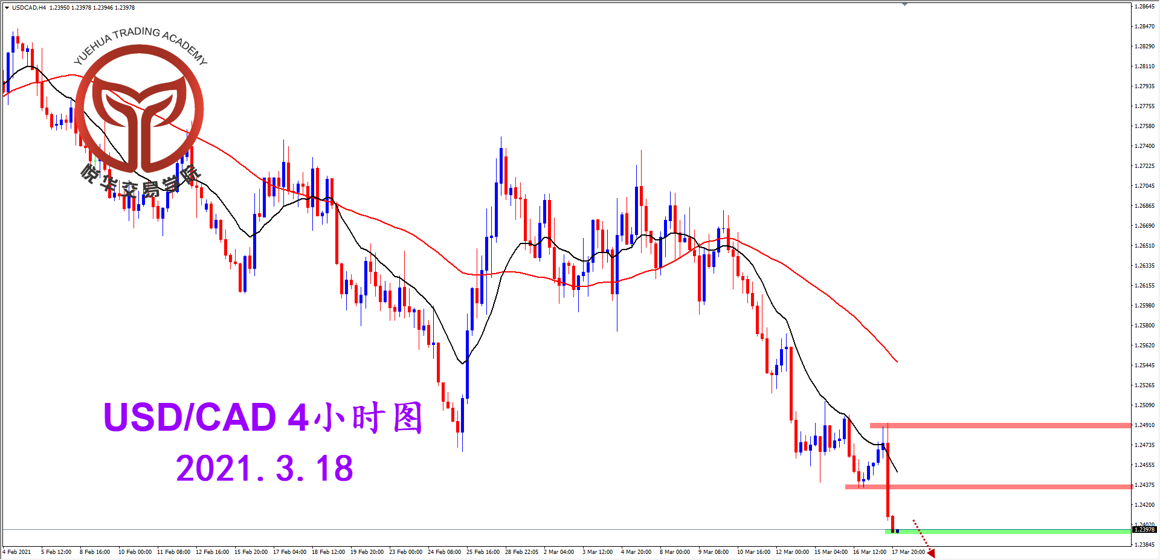Click the 17 Mar 20:00 time axis label

coord(908,552)
